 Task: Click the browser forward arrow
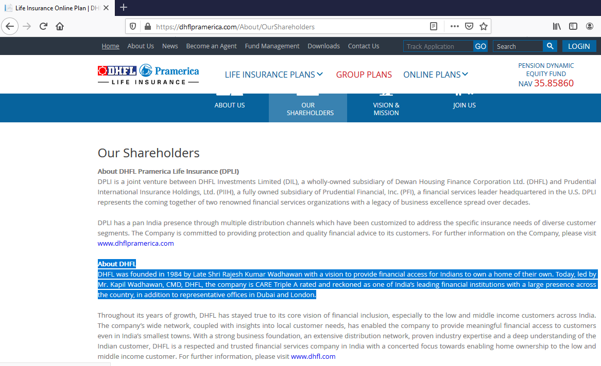26,26
